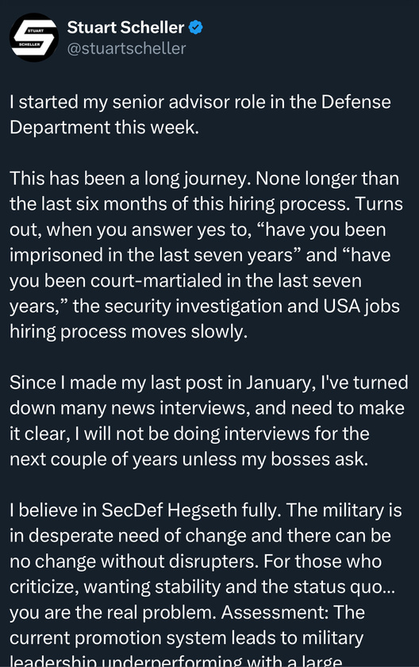Click the paragraph beginning "This has been a long journey"
The image size is (419, 667).
(x=206, y=255)
